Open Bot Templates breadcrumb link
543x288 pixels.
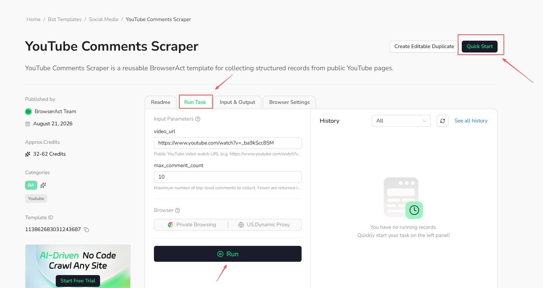(x=65, y=19)
